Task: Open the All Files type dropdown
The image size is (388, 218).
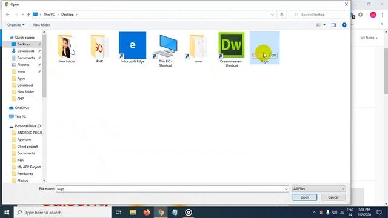Action: point(319,189)
